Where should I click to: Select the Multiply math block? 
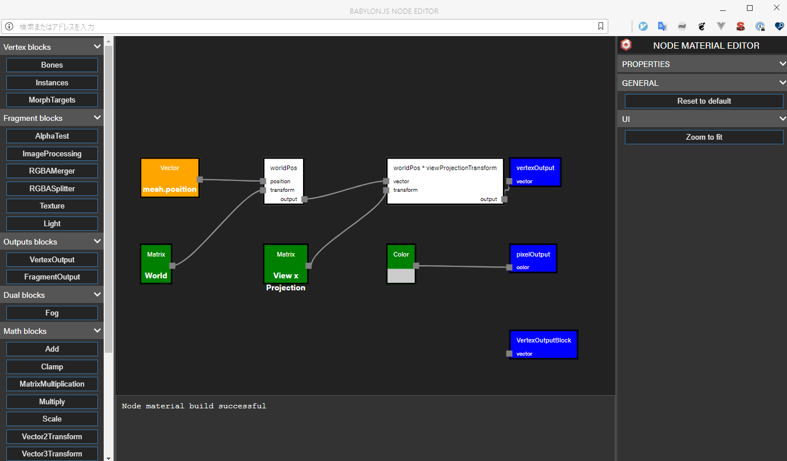[x=52, y=401]
